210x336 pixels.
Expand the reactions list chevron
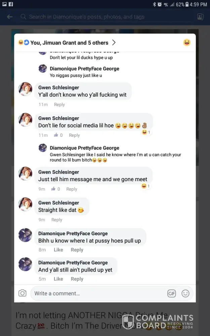pyautogui.click(x=114, y=43)
